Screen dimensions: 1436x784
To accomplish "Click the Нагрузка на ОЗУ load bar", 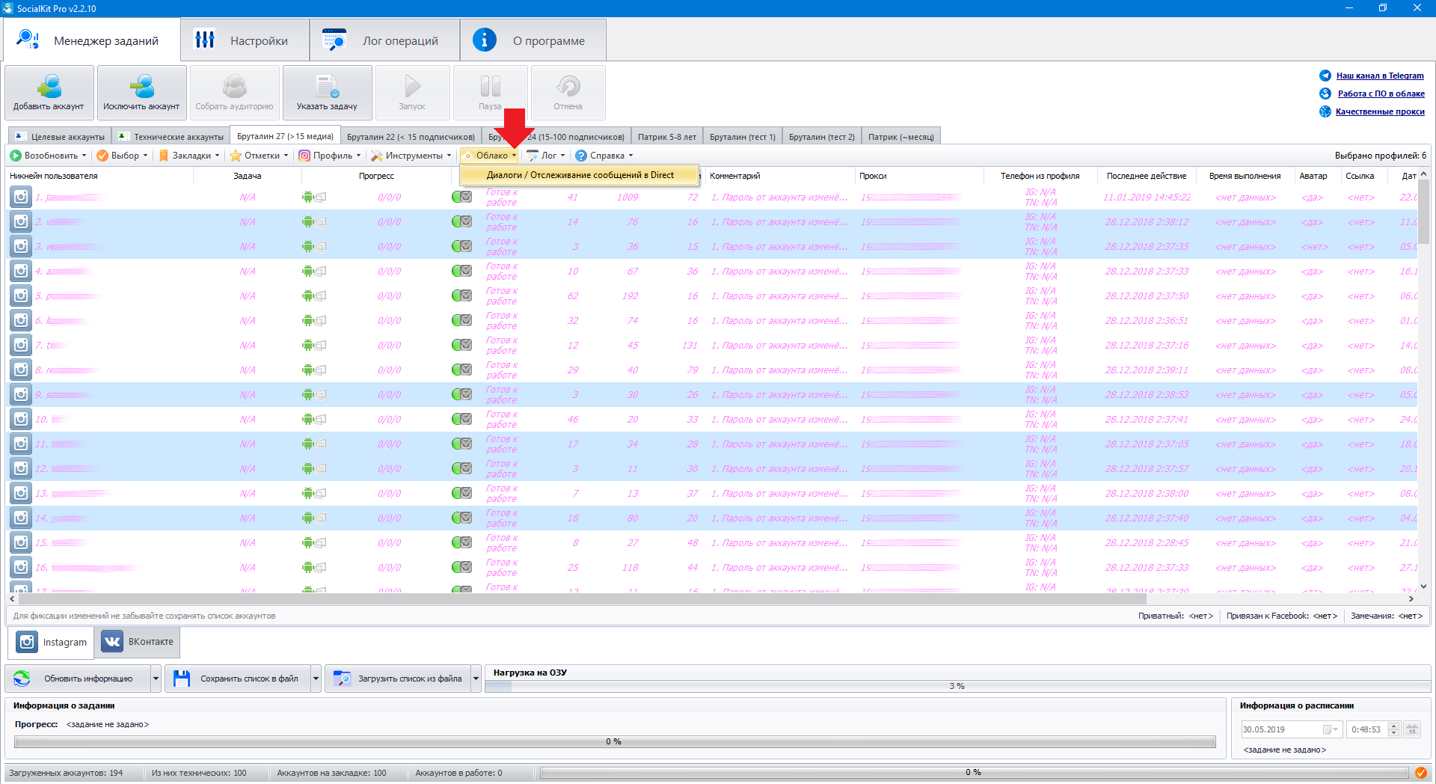I will coord(957,686).
